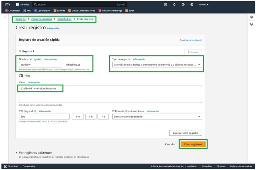Open the CloudWatch bookmark shortcut
The width and height of the screenshot is (256, 170).
[x=13, y=11]
